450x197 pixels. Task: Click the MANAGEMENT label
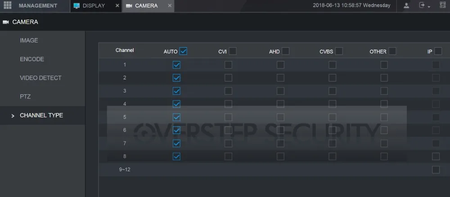[38, 6]
